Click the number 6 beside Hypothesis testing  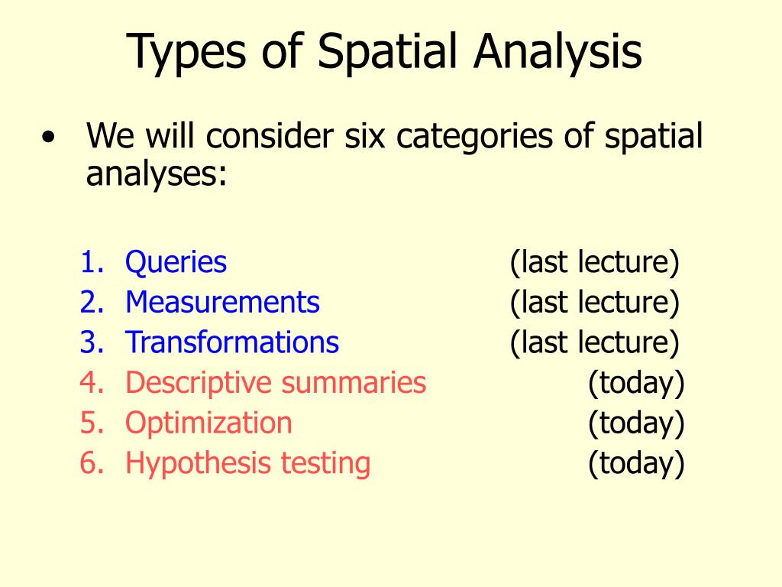pos(92,463)
